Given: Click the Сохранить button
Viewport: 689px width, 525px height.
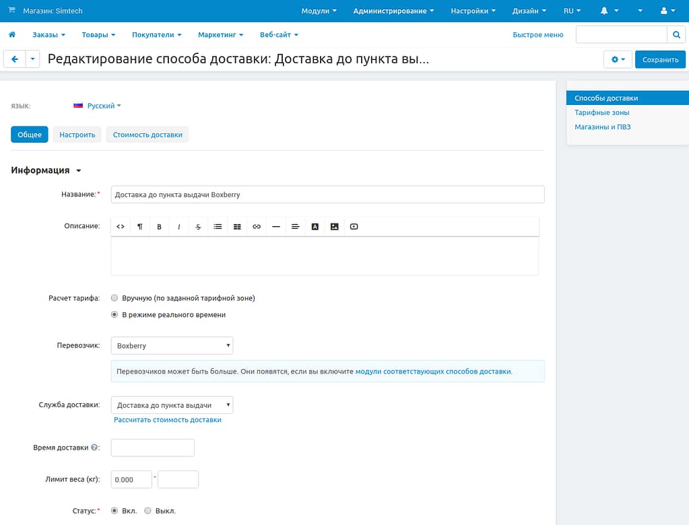Looking at the screenshot, I should 660,59.
